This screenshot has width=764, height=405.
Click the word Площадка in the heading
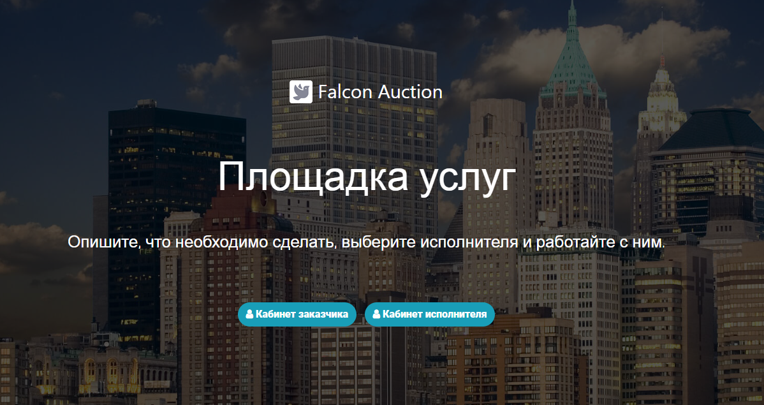coord(313,176)
